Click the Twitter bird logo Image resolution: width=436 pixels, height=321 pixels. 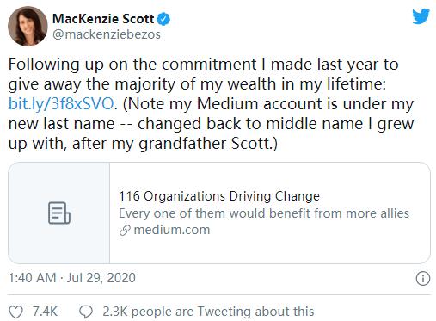pos(421,16)
